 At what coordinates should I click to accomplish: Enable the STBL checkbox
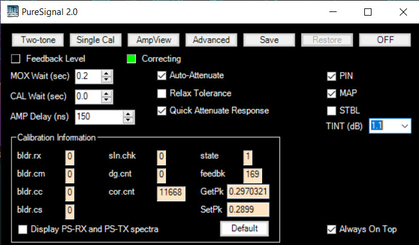pyautogui.click(x=331, y=110)
